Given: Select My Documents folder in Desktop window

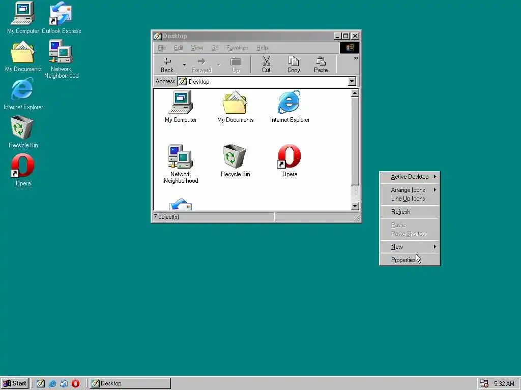Looking at the screenshot, I should tap(235, 107).
